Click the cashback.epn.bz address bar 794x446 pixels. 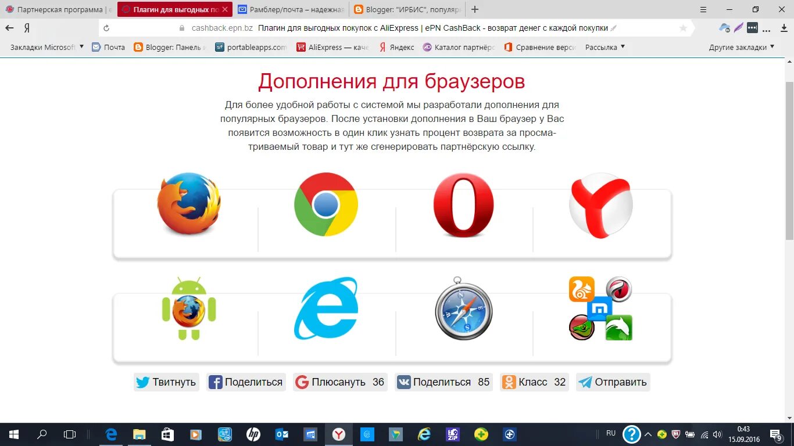pyautogui.click(x=395, y=28)
